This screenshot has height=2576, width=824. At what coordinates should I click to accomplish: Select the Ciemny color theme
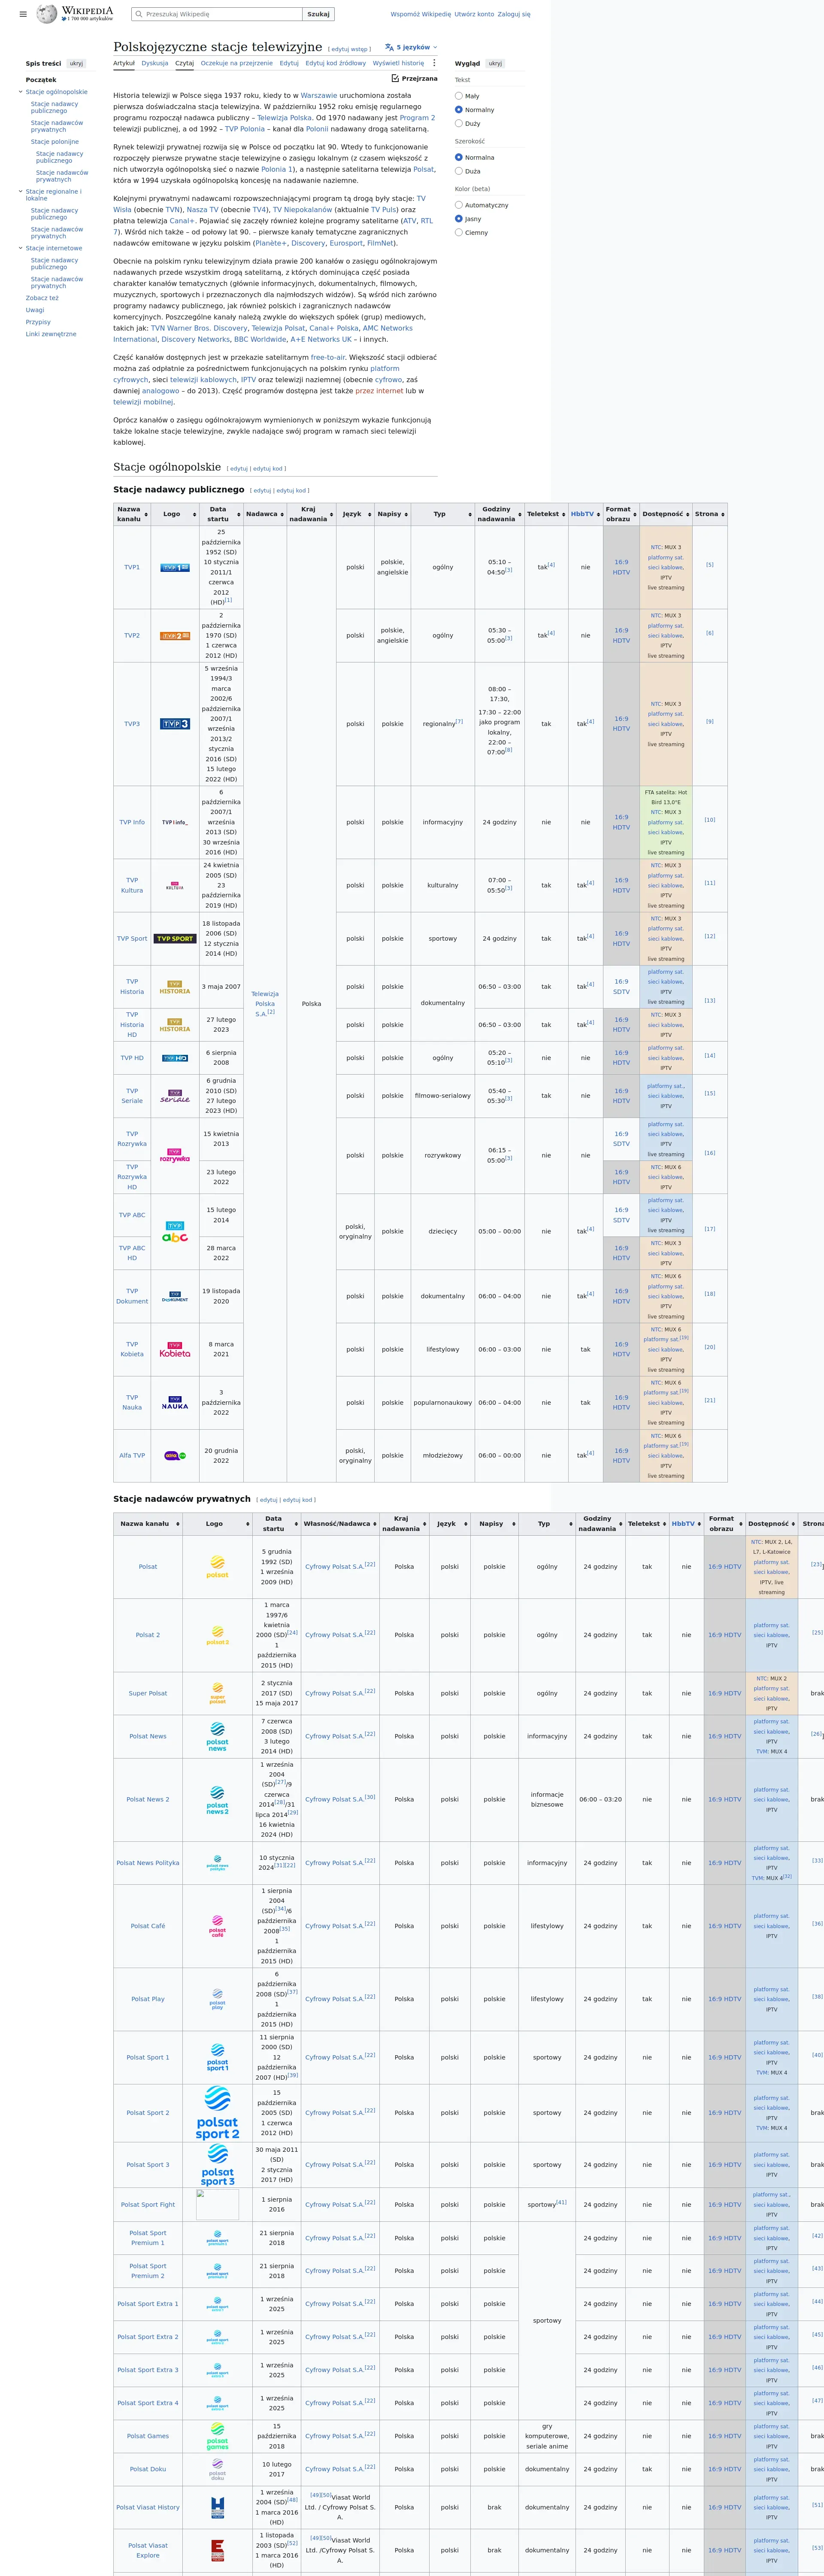[x=459, y=232]
